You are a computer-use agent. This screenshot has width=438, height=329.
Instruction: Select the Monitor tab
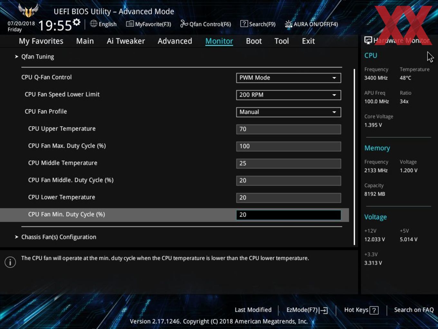[x=219, y=41]
